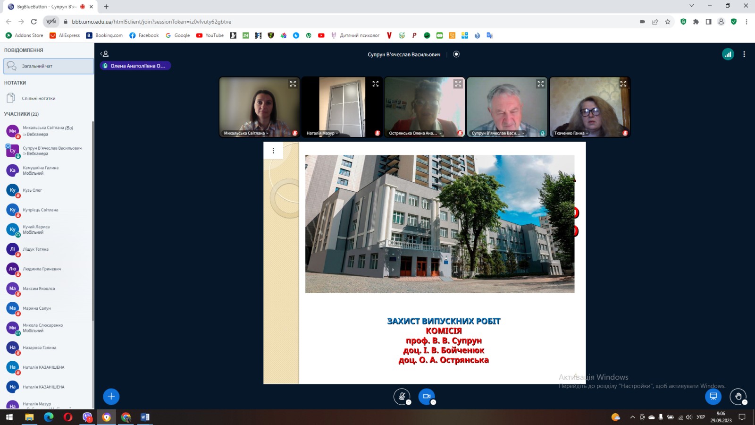Click the presentation screen button at bottom right
This screenshot has width=755, height=425.
[713, 396]
